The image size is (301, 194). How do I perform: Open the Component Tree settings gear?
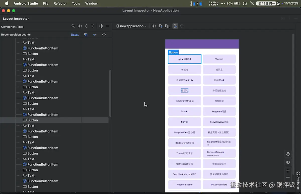pyautogui.click(x=101, y=26)
